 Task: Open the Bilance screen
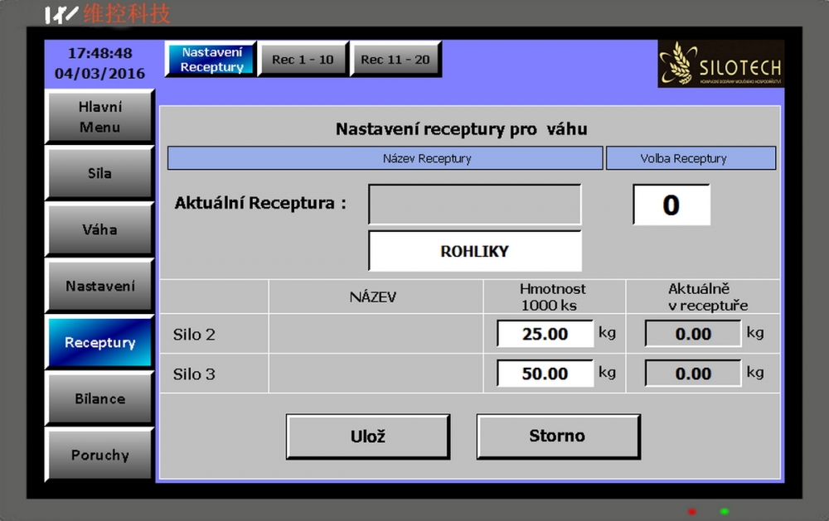(x=99, y=398)
